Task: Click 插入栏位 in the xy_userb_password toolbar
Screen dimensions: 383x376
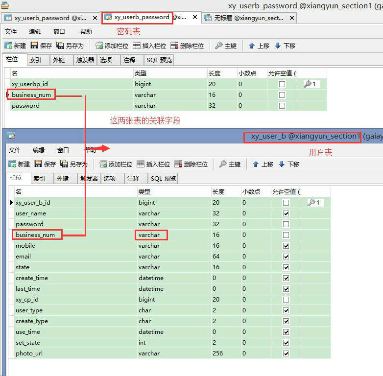Action: coord(149,46)
